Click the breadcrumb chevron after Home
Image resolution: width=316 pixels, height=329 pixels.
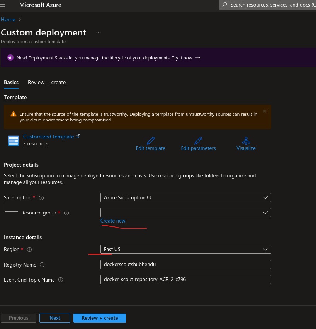click(x=20, y=20)
